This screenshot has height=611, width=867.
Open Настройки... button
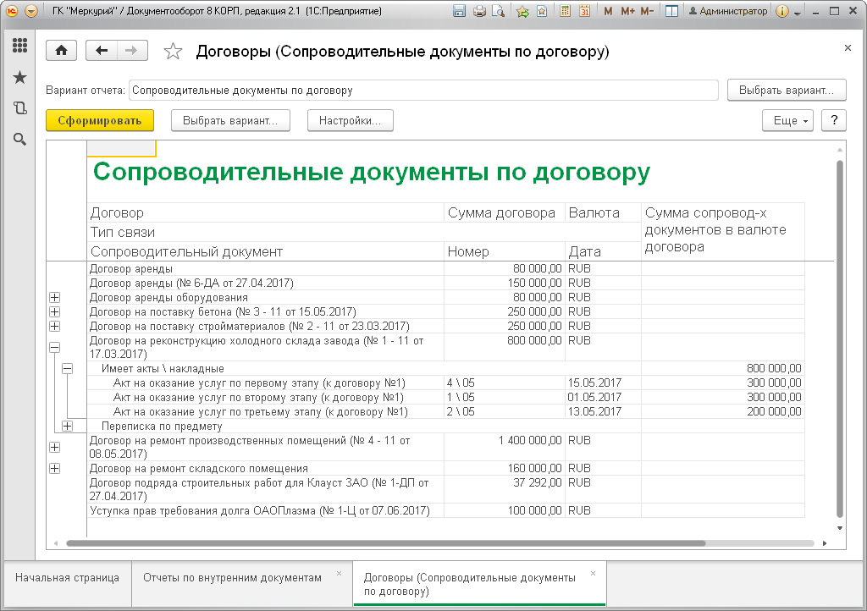pyautogui.click(x=350, y=120)
